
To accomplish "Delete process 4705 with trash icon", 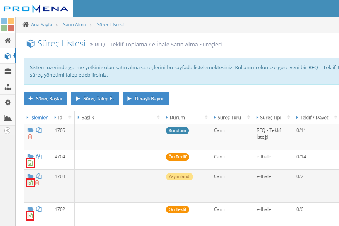I will click(x=30, y=137).
